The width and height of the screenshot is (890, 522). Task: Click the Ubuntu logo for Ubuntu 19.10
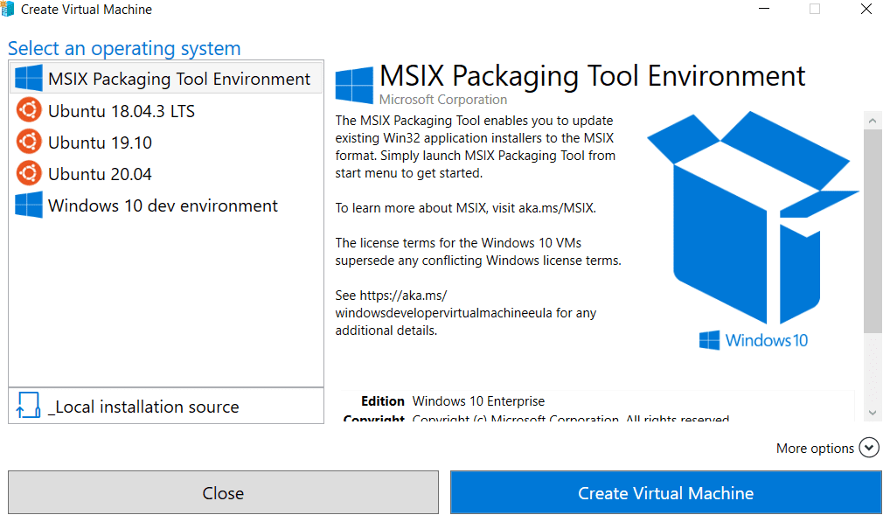pos(28,142)
